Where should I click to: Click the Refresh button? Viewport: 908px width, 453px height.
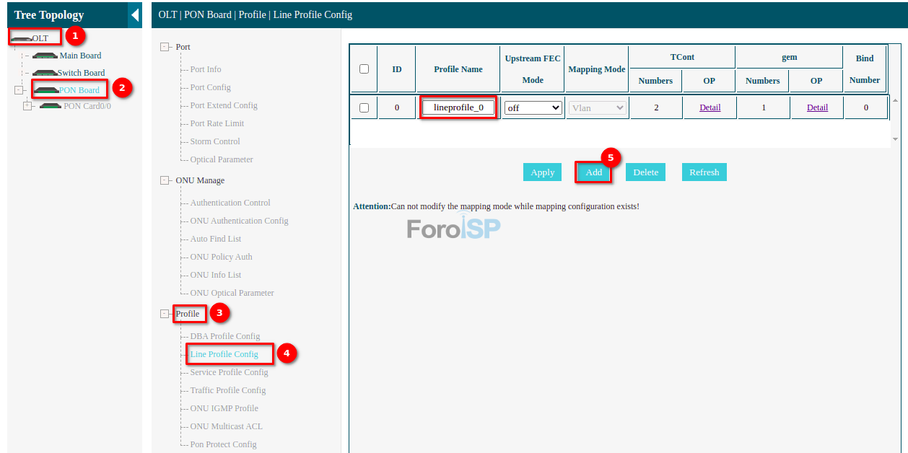[704, 172]
